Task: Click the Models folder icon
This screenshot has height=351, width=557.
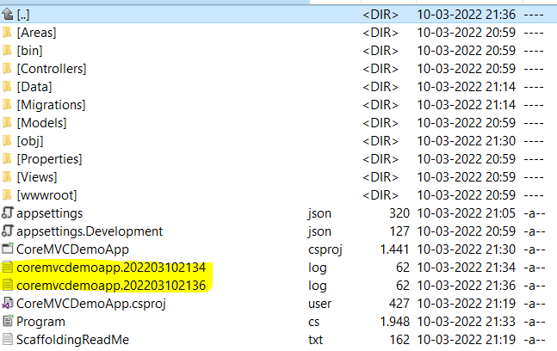Action: point(7,123)
